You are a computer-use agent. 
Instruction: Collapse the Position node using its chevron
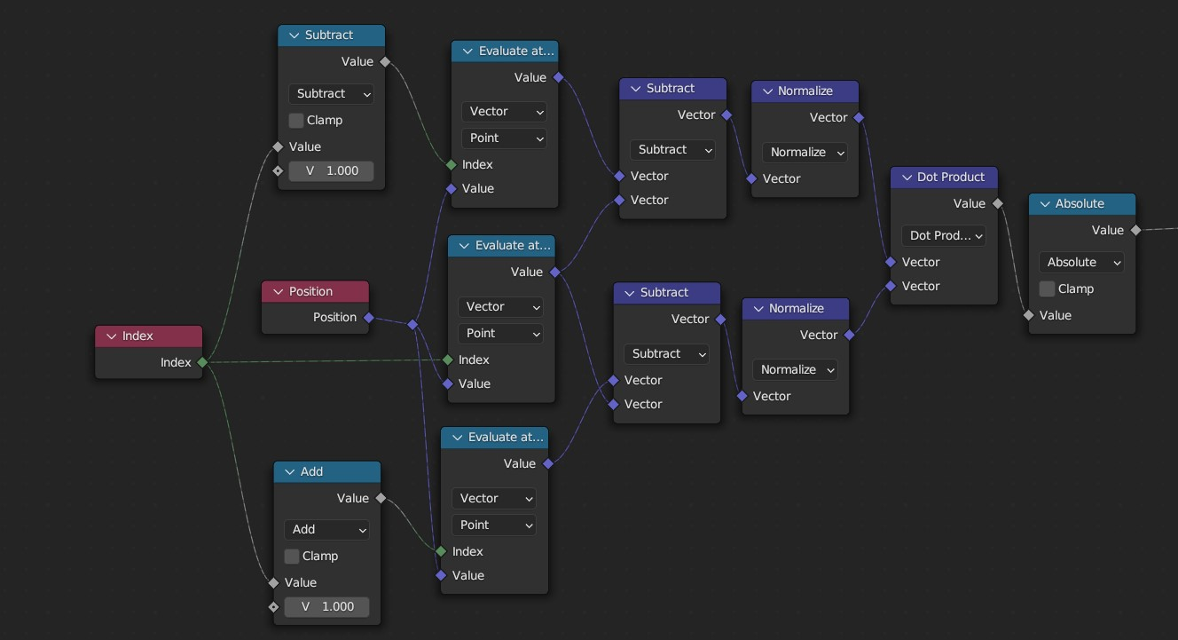point(279,292)
